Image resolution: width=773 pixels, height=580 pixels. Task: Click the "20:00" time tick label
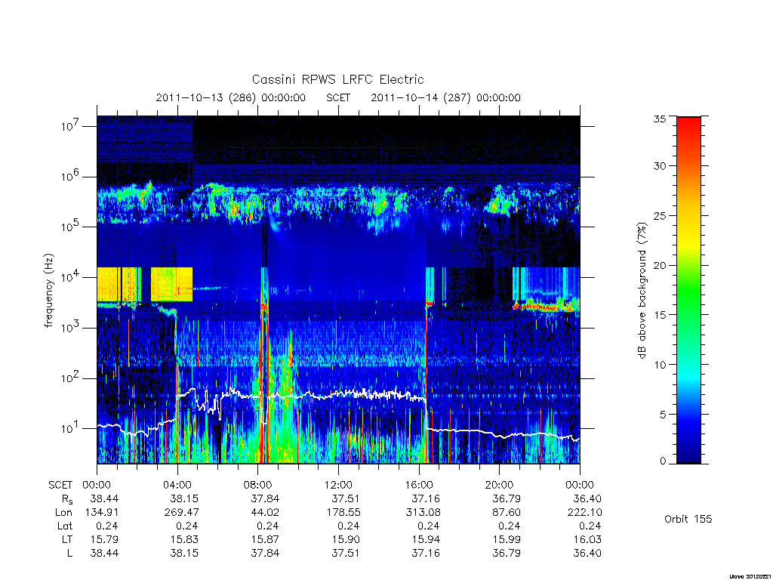coord(500,485)
